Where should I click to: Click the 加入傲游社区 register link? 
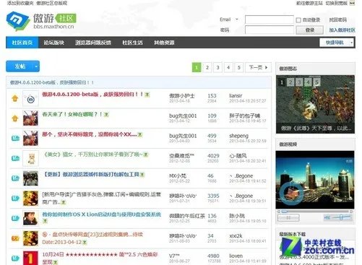pyautogui.click(x=342, y=30)
